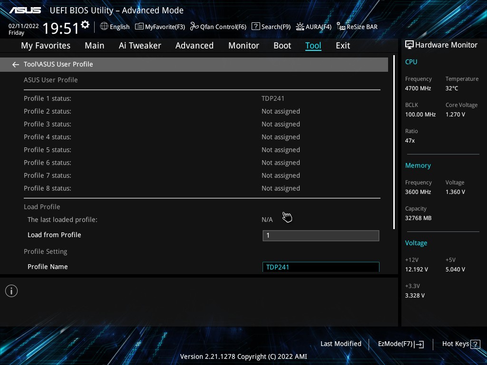
Task: Select the Tool tab
Action: pos(313,46)
